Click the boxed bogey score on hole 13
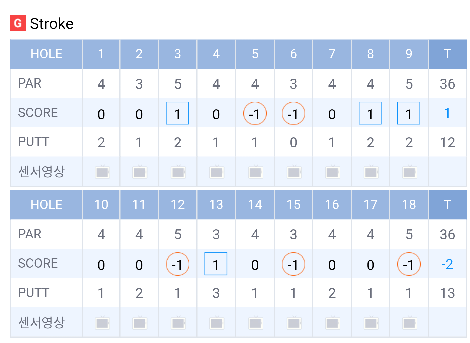 point(216,264)
